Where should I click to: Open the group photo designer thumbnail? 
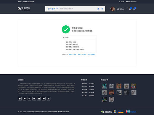click(x=126, y=86)
